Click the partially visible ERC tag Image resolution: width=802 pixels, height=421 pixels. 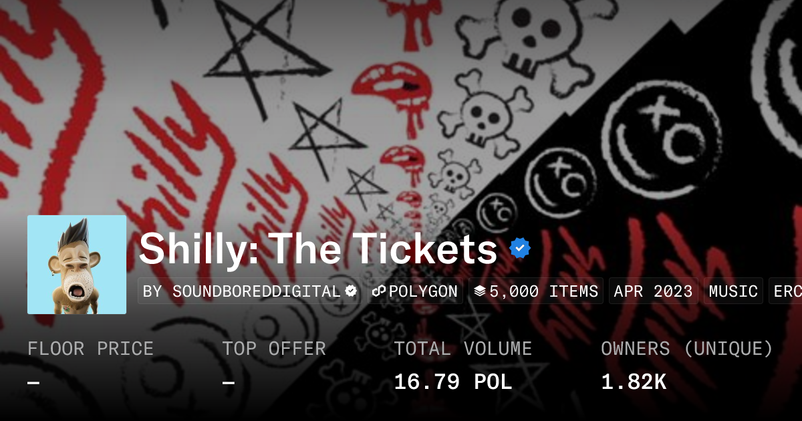tap(785, 291)
